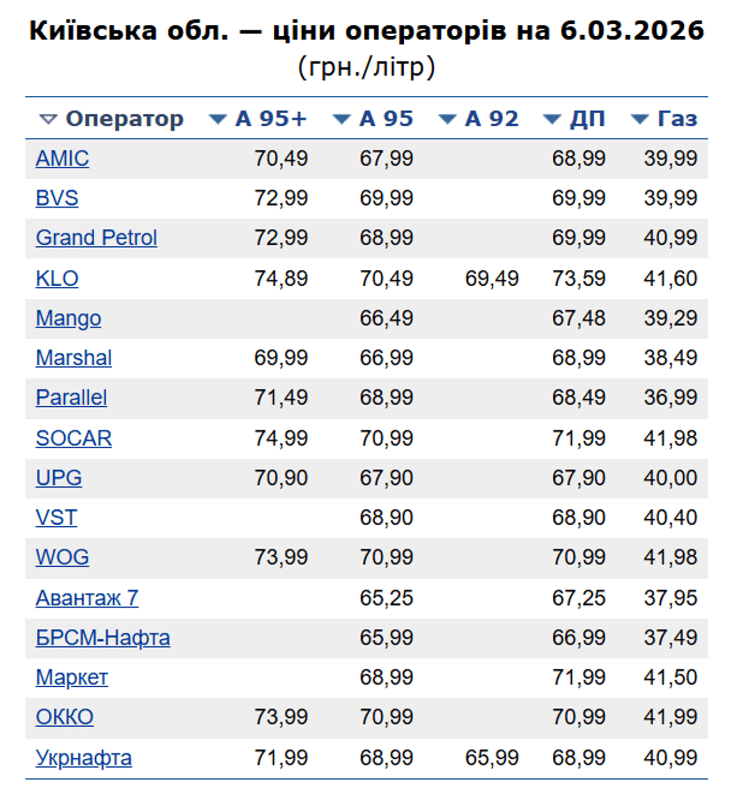Click the Укрнафта link

click(84, 758)
